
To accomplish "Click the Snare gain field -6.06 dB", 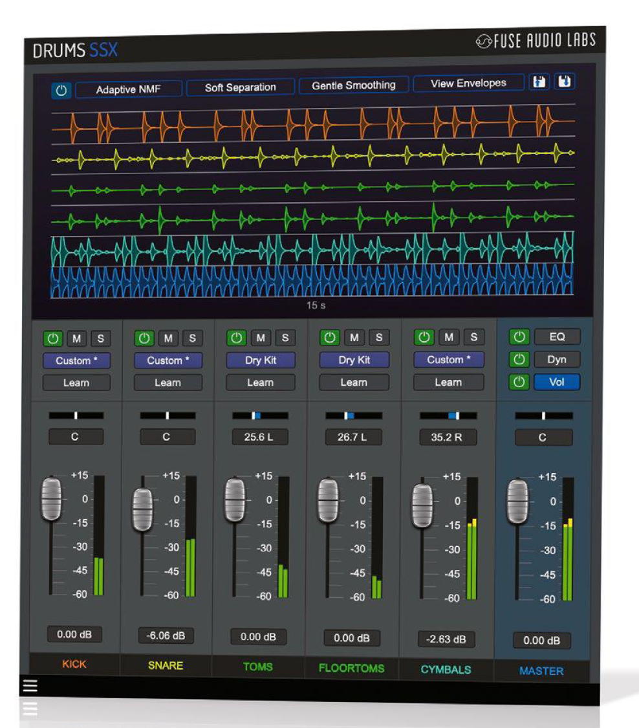I will click(166, 635).
